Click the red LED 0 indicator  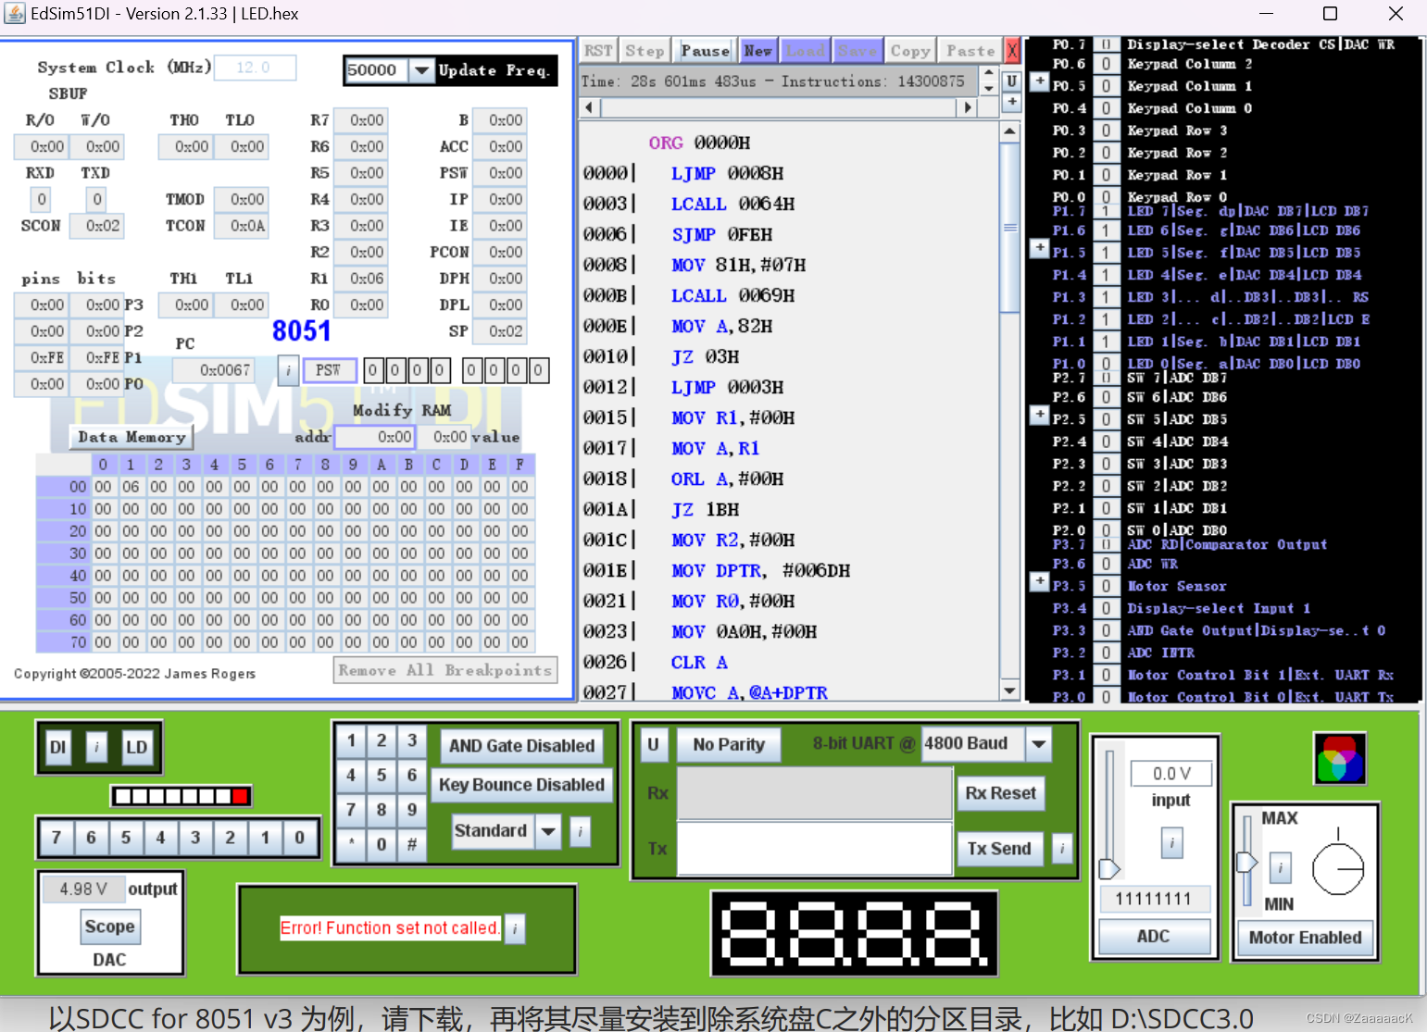[240, 796]
